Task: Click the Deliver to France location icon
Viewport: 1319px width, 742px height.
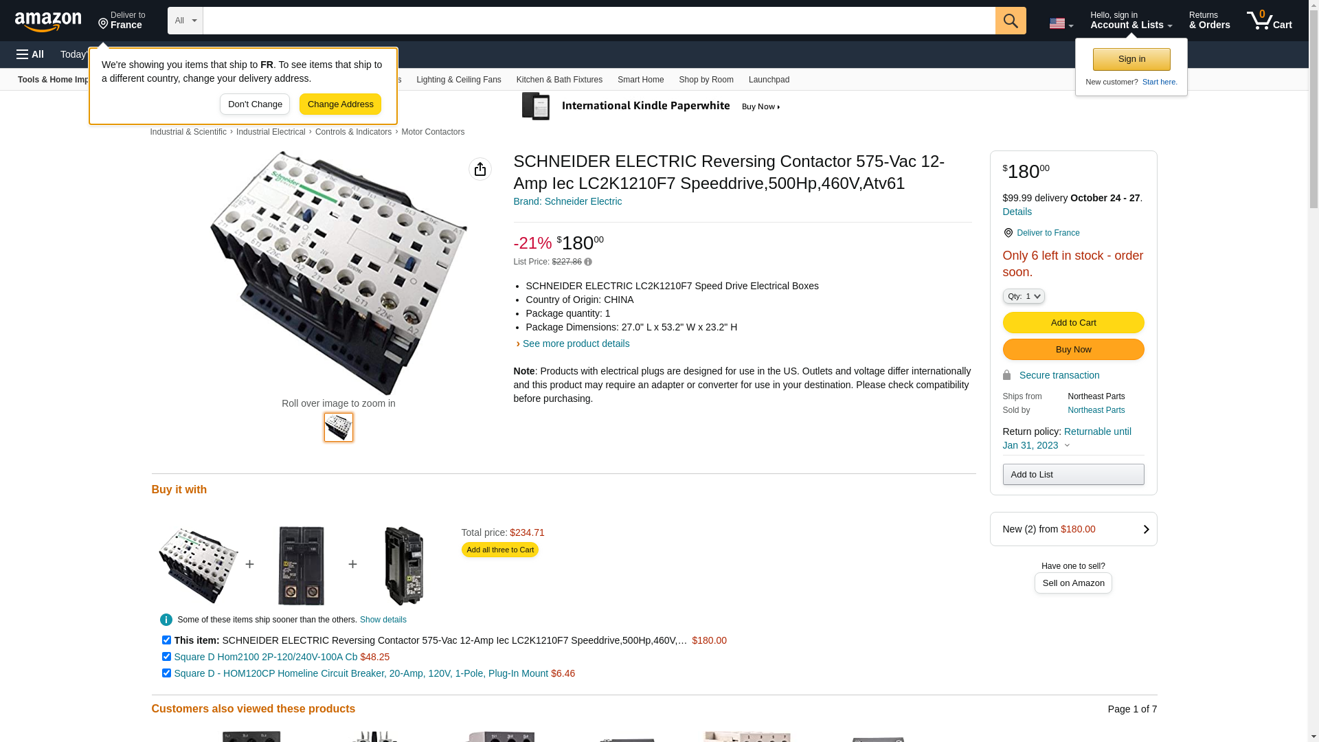Action: [1008, 233]
